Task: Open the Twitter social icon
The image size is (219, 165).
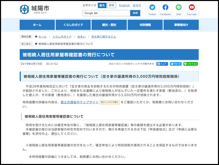Action: [152, 8]
